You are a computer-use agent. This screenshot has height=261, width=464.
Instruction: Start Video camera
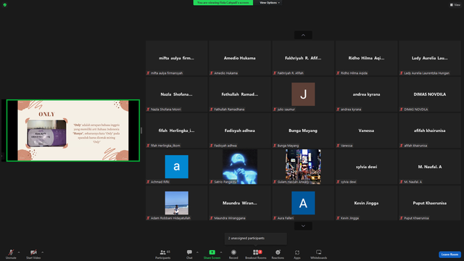click(33, 254)
